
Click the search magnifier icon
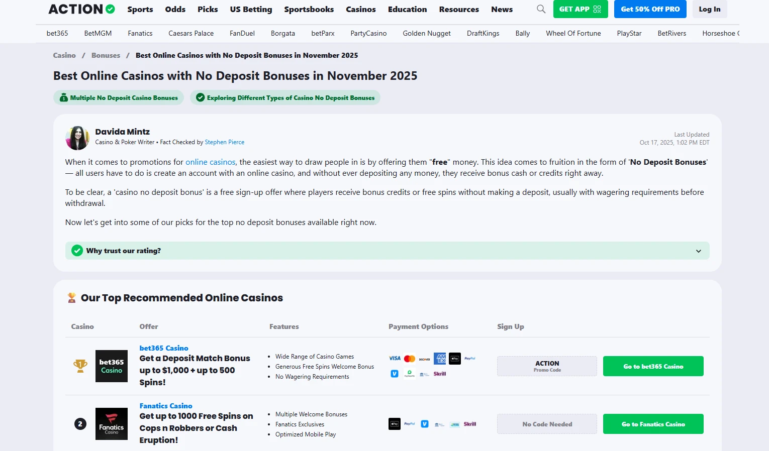click(541, 9)
